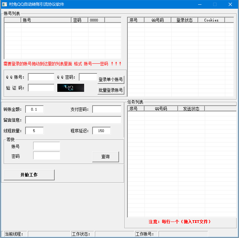
Task: Focus the 验证码 input field
Action: tap(41, 88)
